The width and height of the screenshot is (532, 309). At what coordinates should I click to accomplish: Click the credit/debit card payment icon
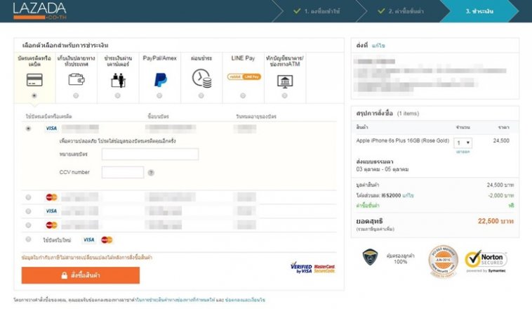[x=34, y=79]
